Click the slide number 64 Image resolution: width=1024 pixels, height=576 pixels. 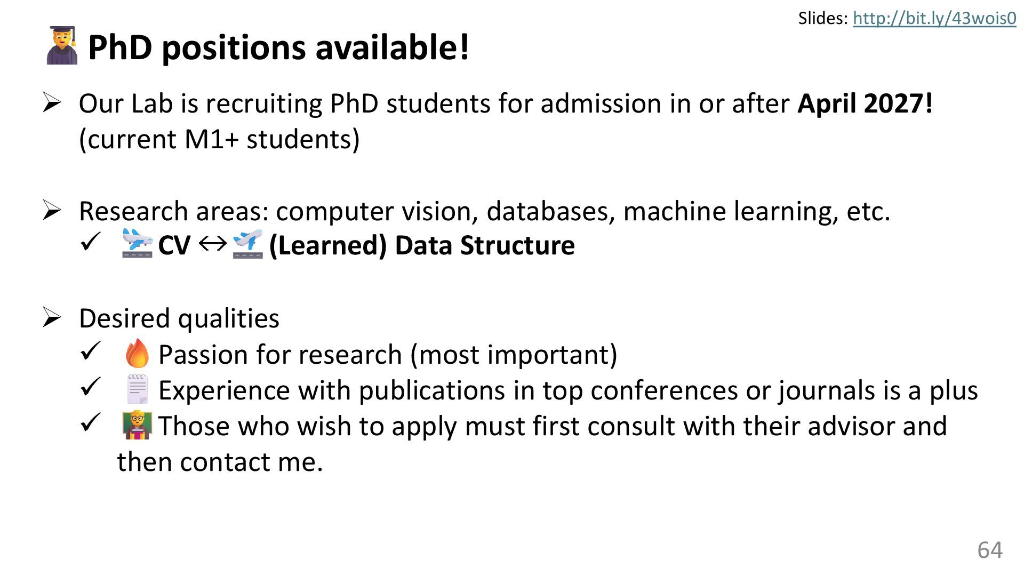click(x=989, y=550)
